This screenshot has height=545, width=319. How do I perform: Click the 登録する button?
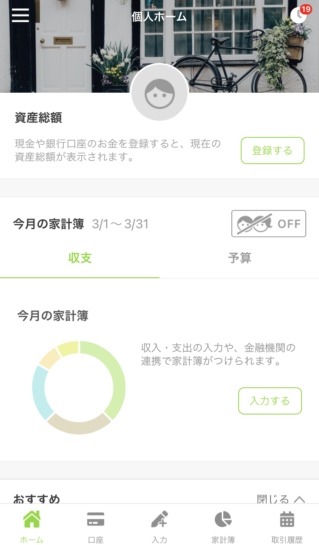(273, 150)
